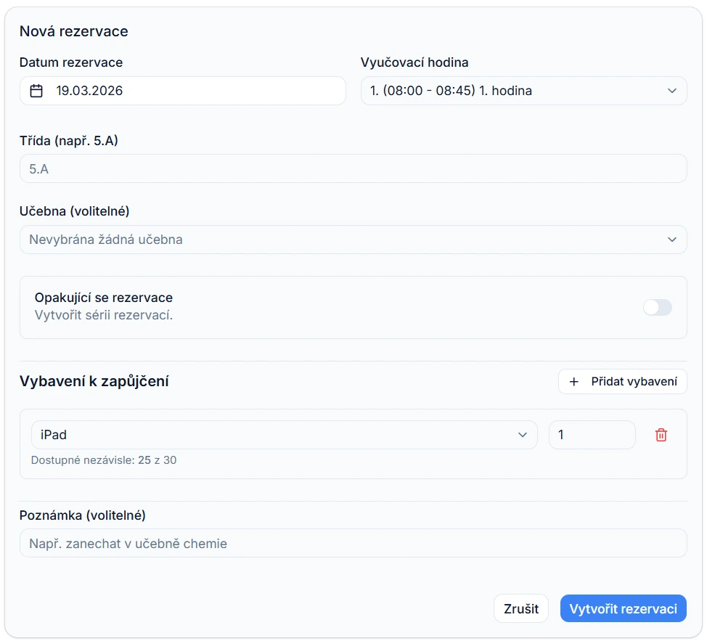This screenshot has width=707, height=641.
Task: Focus the Poznámka note text field
Action: point(353,543)
